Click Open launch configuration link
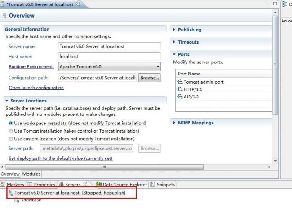Viewport: 292px width, 217px height. 36,88
